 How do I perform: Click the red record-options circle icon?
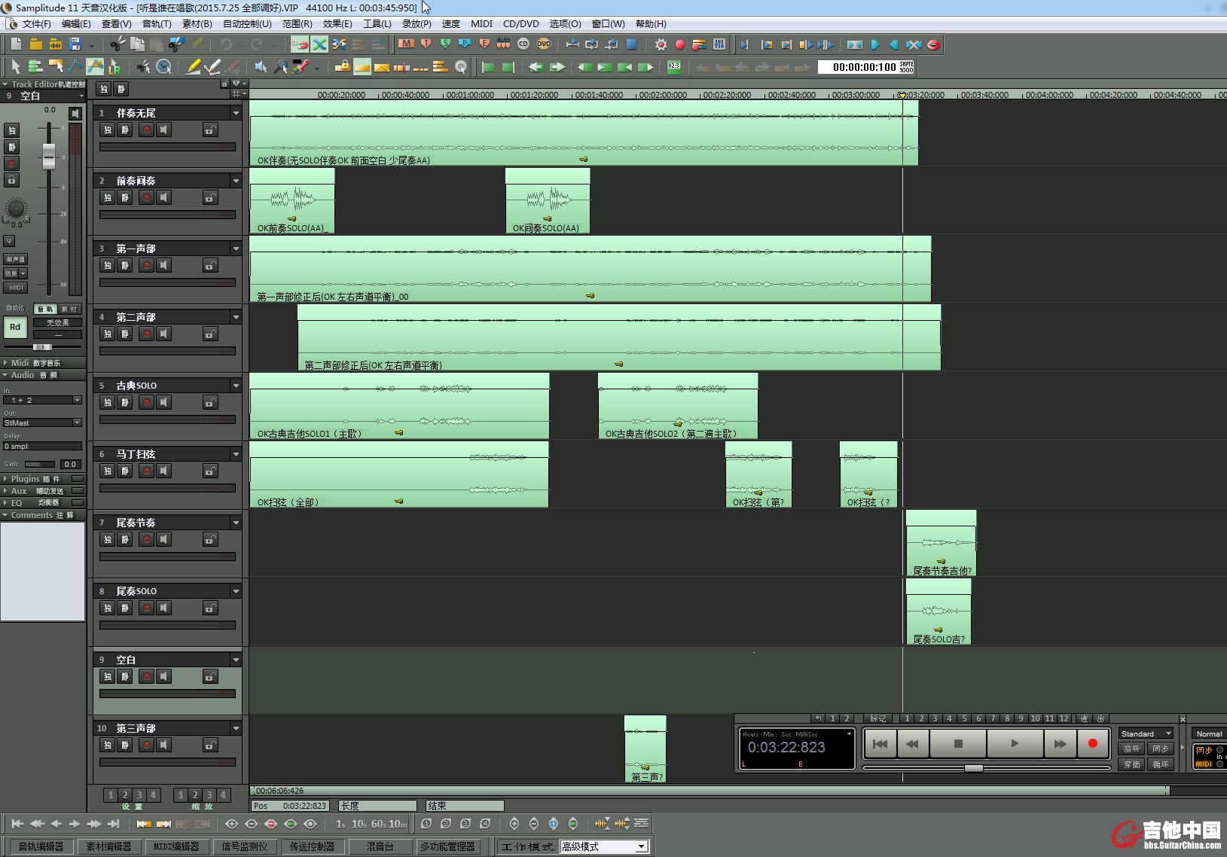click(680, 44)
